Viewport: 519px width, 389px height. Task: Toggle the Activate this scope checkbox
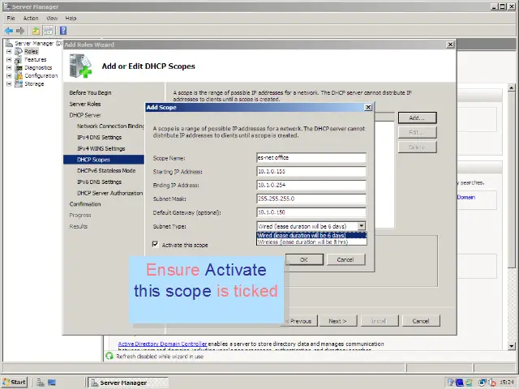(x=155, y=244)
